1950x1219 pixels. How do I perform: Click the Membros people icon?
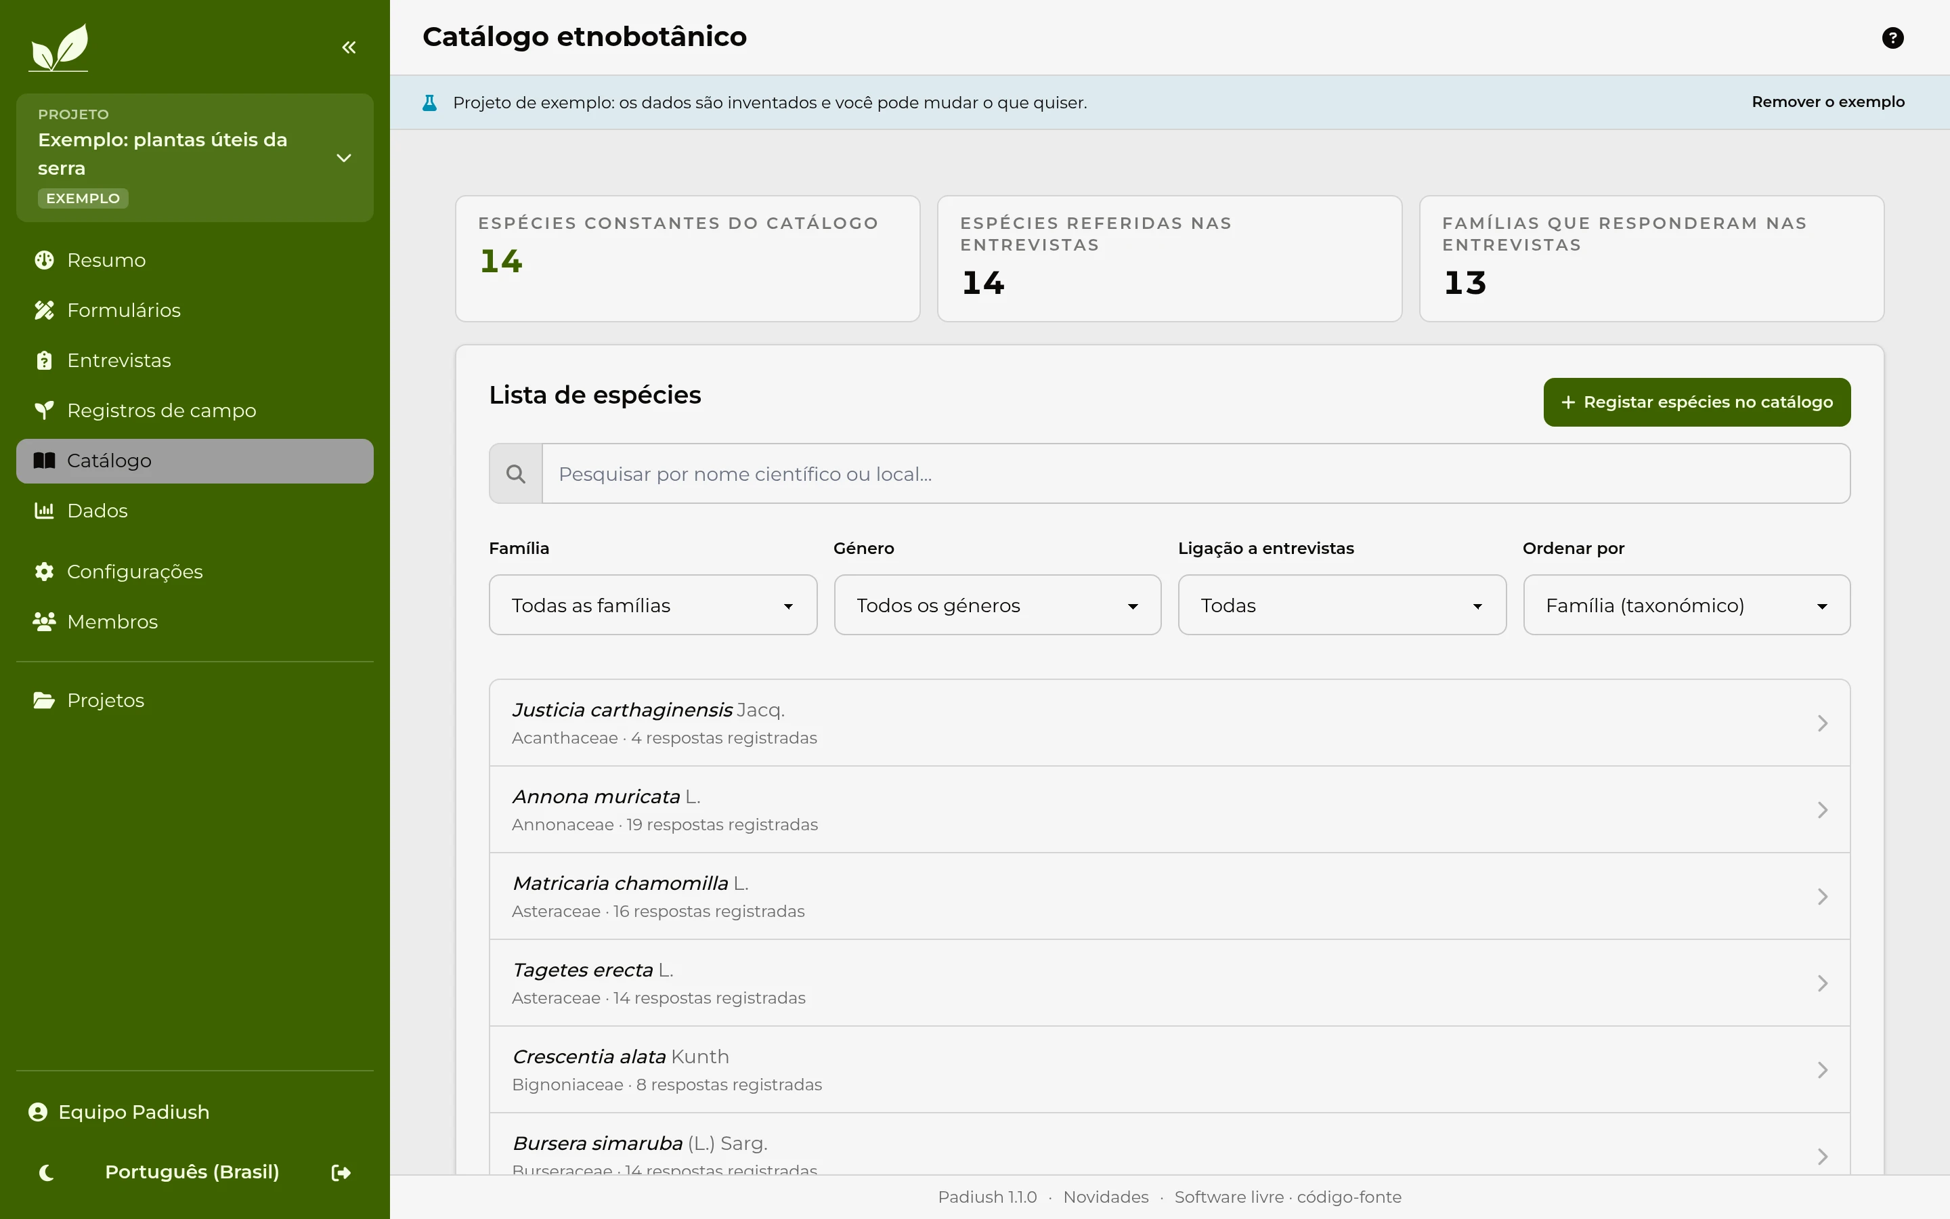[44, 622]
